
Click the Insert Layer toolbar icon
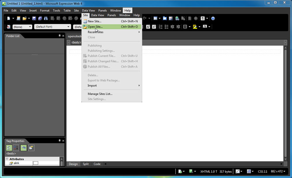(x=165, y=18)
